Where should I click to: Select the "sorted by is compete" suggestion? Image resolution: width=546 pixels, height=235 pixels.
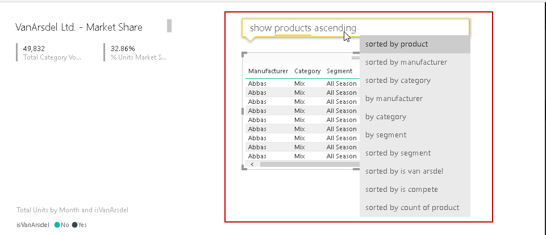pyautogui.click(x=401, y=189)
